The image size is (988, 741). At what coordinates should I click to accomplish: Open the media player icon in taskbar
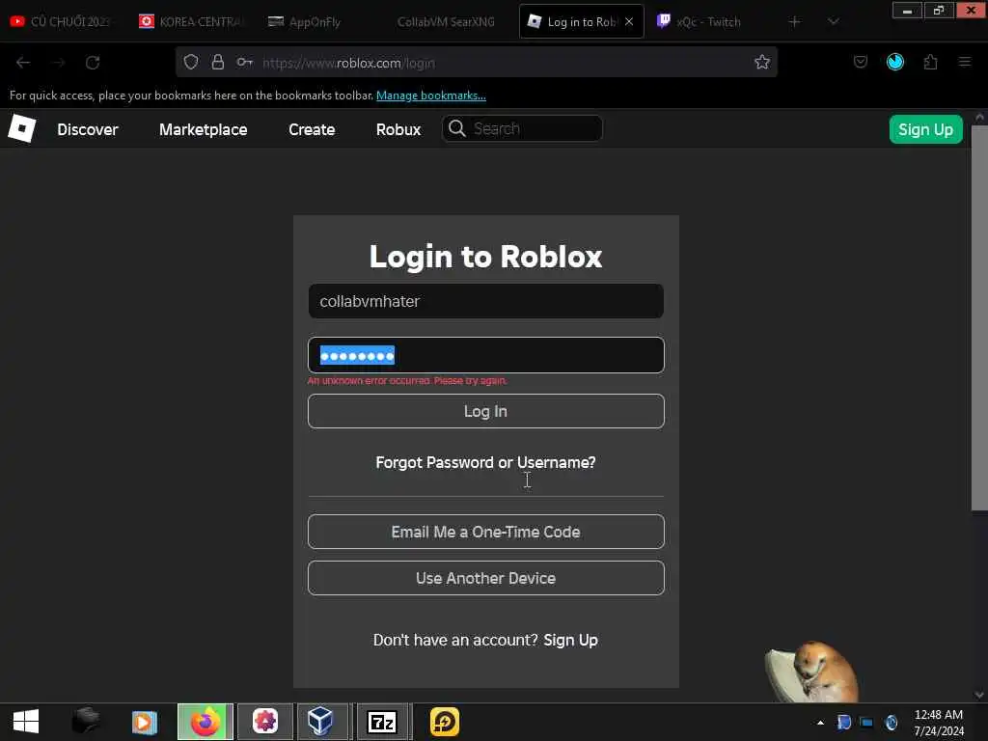[145, 722]
